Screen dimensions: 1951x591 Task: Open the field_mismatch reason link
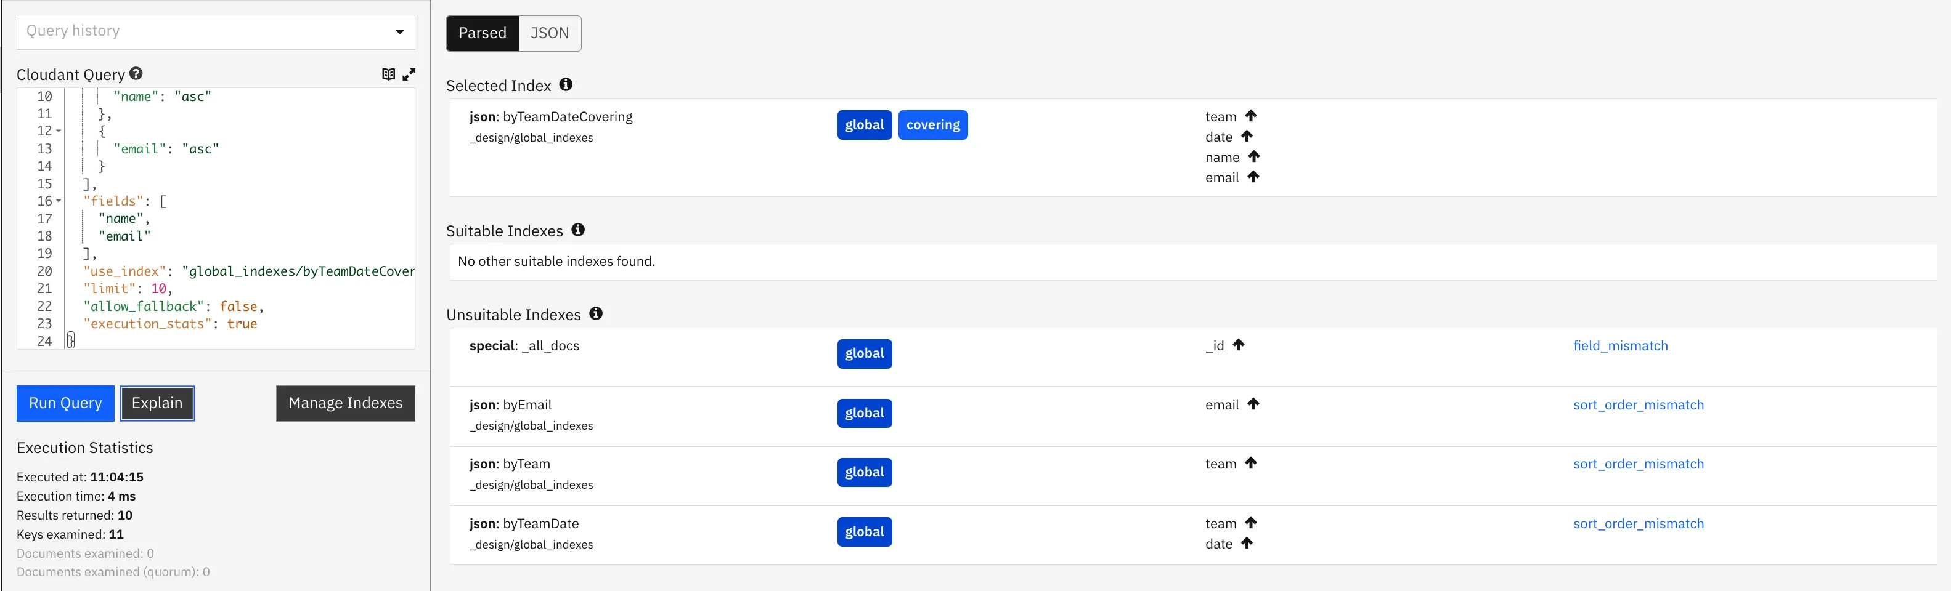coord(1620,346)
